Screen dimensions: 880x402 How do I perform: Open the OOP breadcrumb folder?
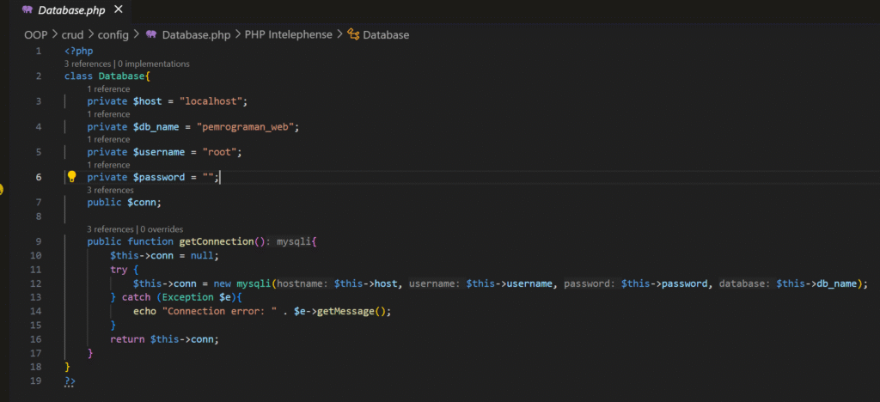tap(35, 34)
